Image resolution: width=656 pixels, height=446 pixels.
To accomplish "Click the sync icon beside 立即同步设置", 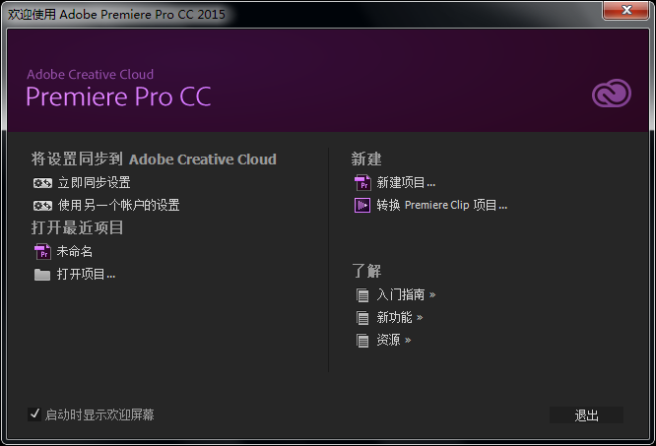I will (x=42, y=183).
